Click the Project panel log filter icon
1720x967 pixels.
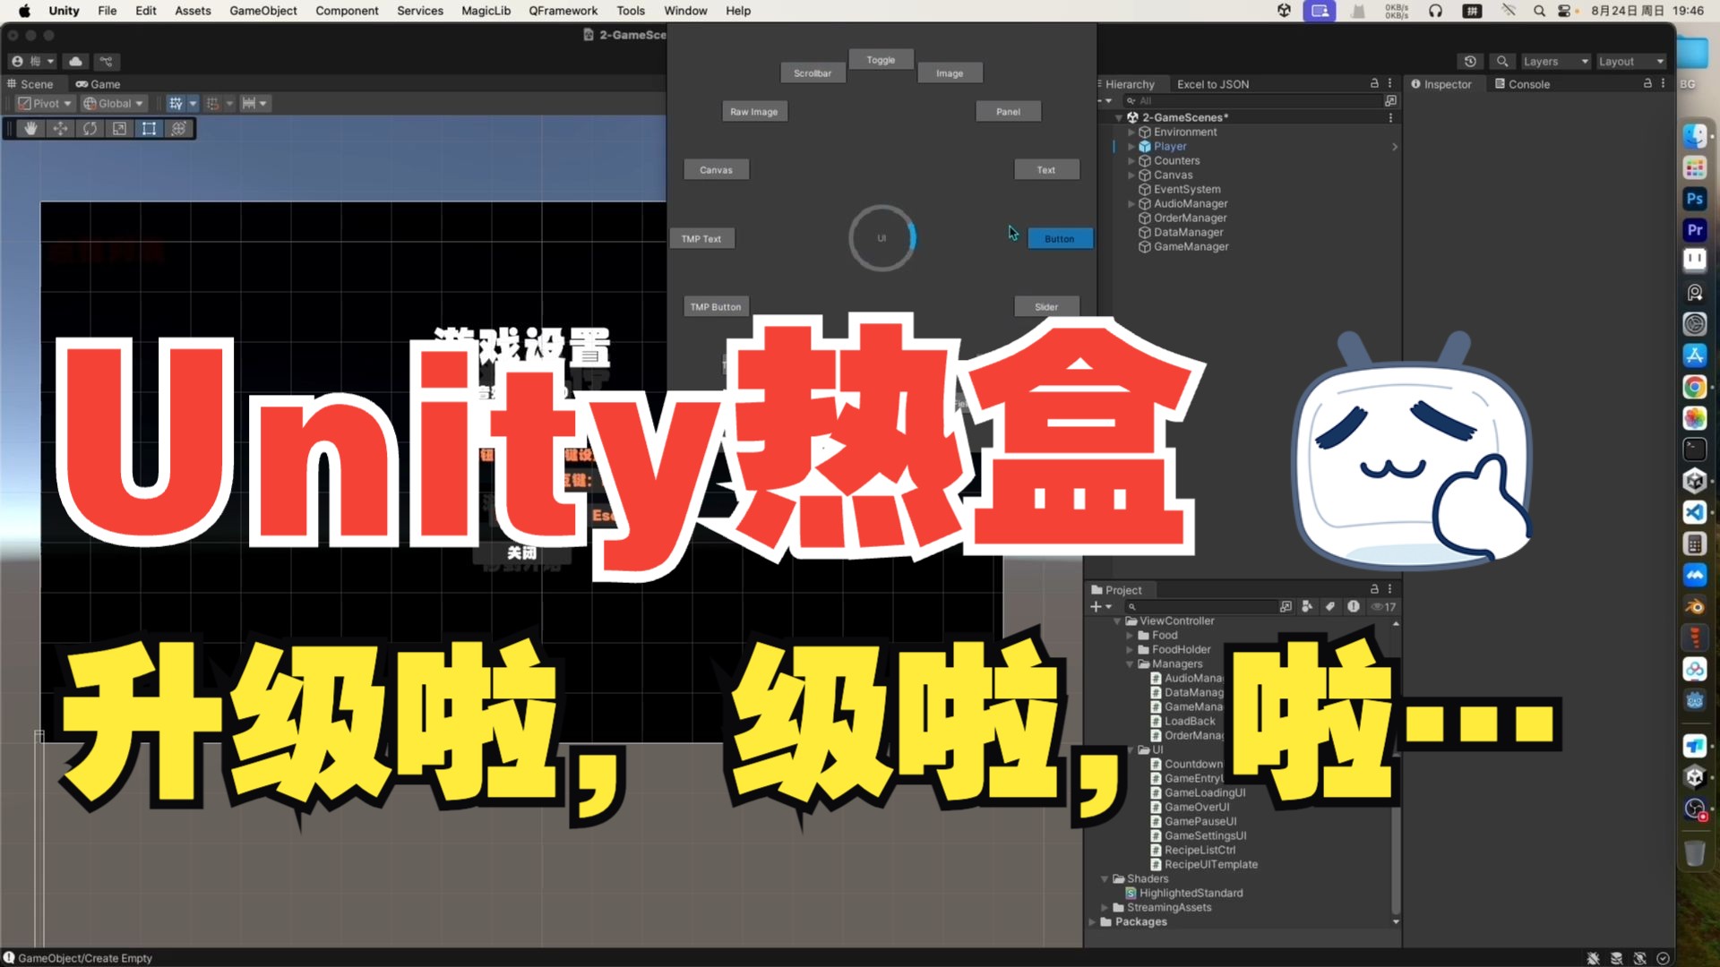1353,606
